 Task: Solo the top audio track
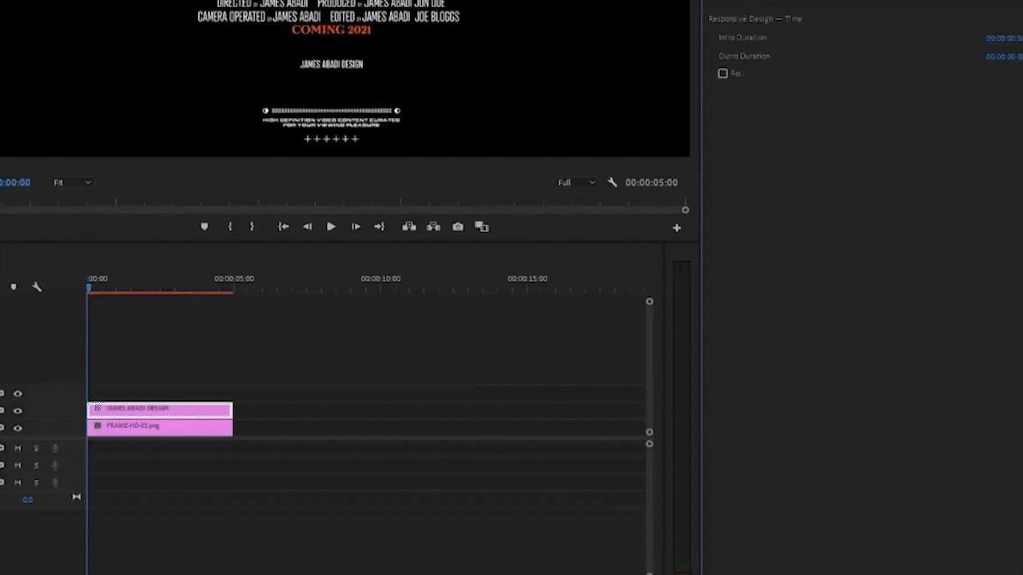pyautogui.click(x=36, y=448)
